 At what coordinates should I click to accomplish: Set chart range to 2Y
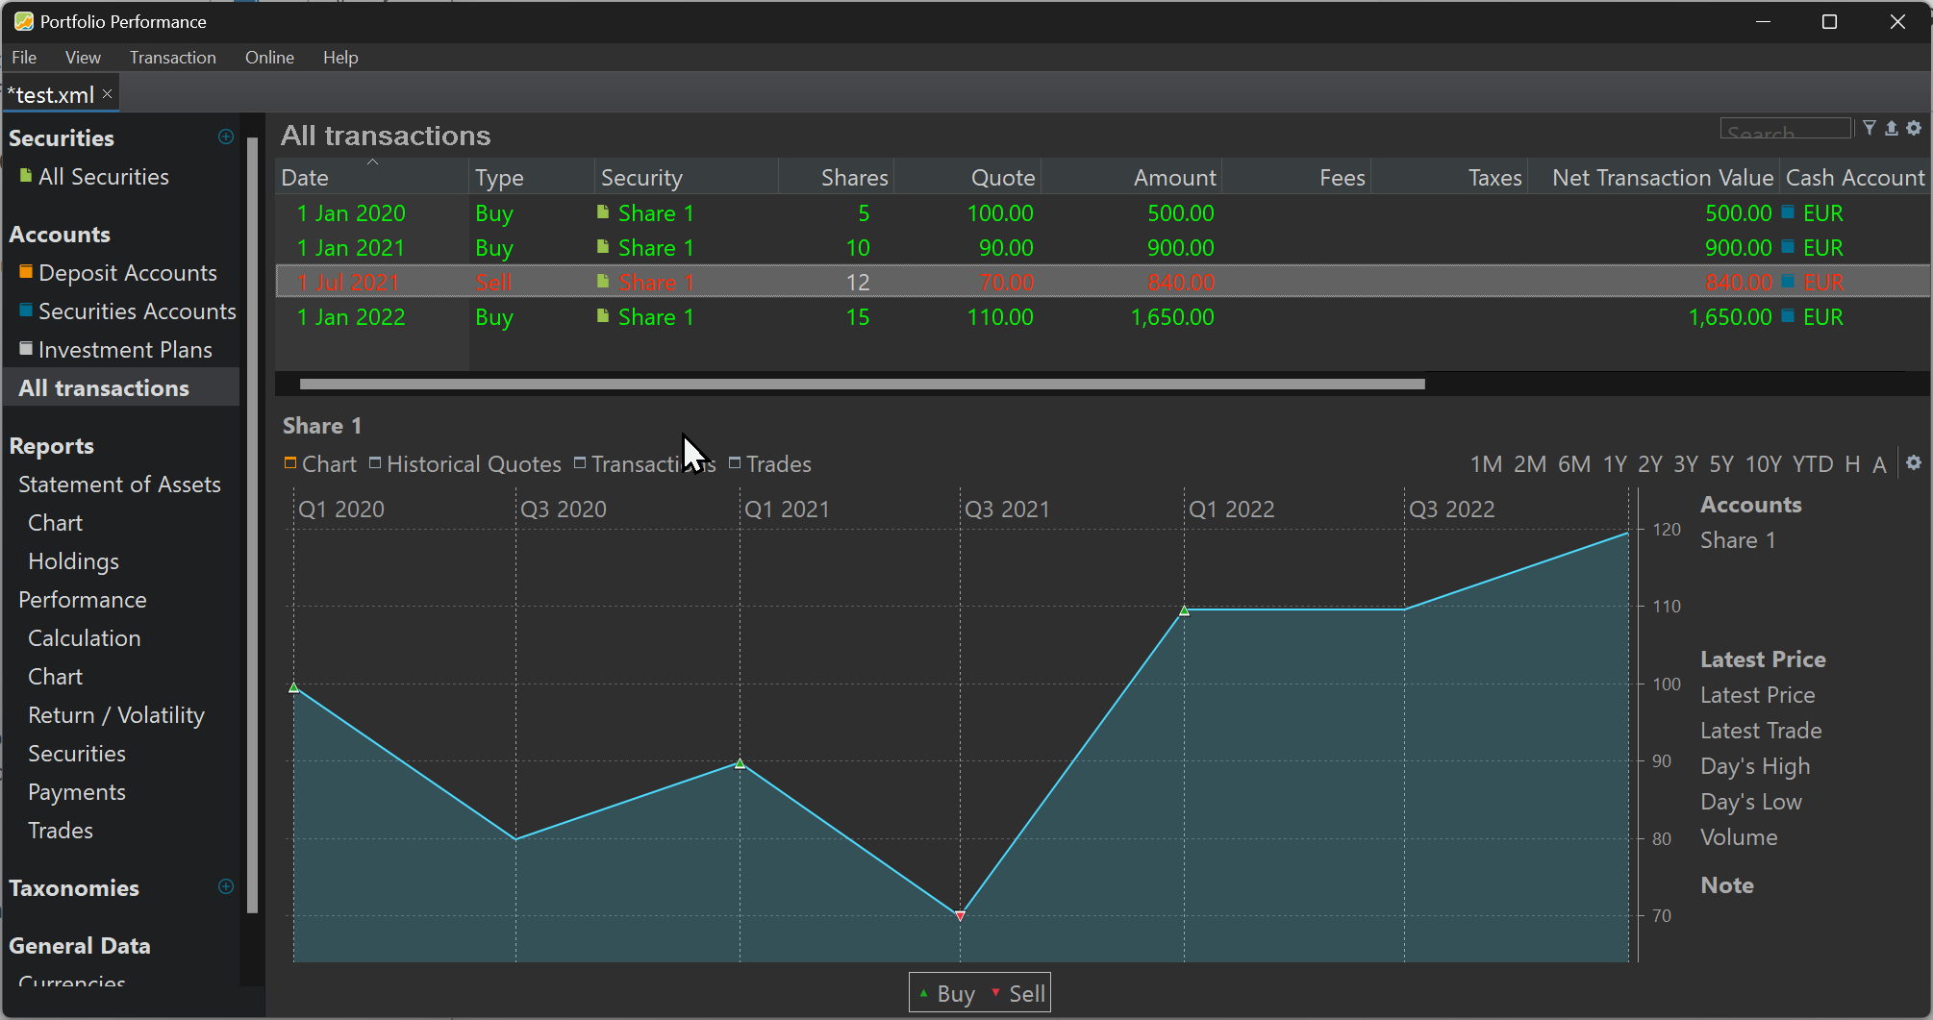(1650, 464)
